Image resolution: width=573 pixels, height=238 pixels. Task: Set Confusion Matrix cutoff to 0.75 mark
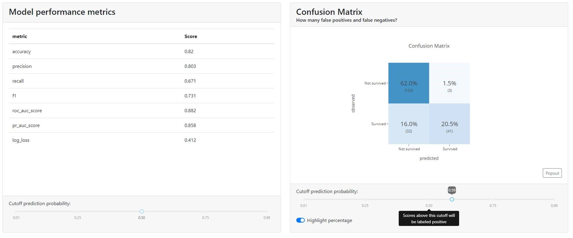(x=493, y=199)
